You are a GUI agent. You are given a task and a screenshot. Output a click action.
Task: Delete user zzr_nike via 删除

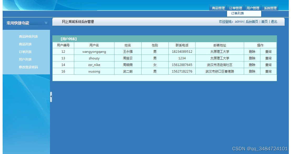tap(252, 65)
